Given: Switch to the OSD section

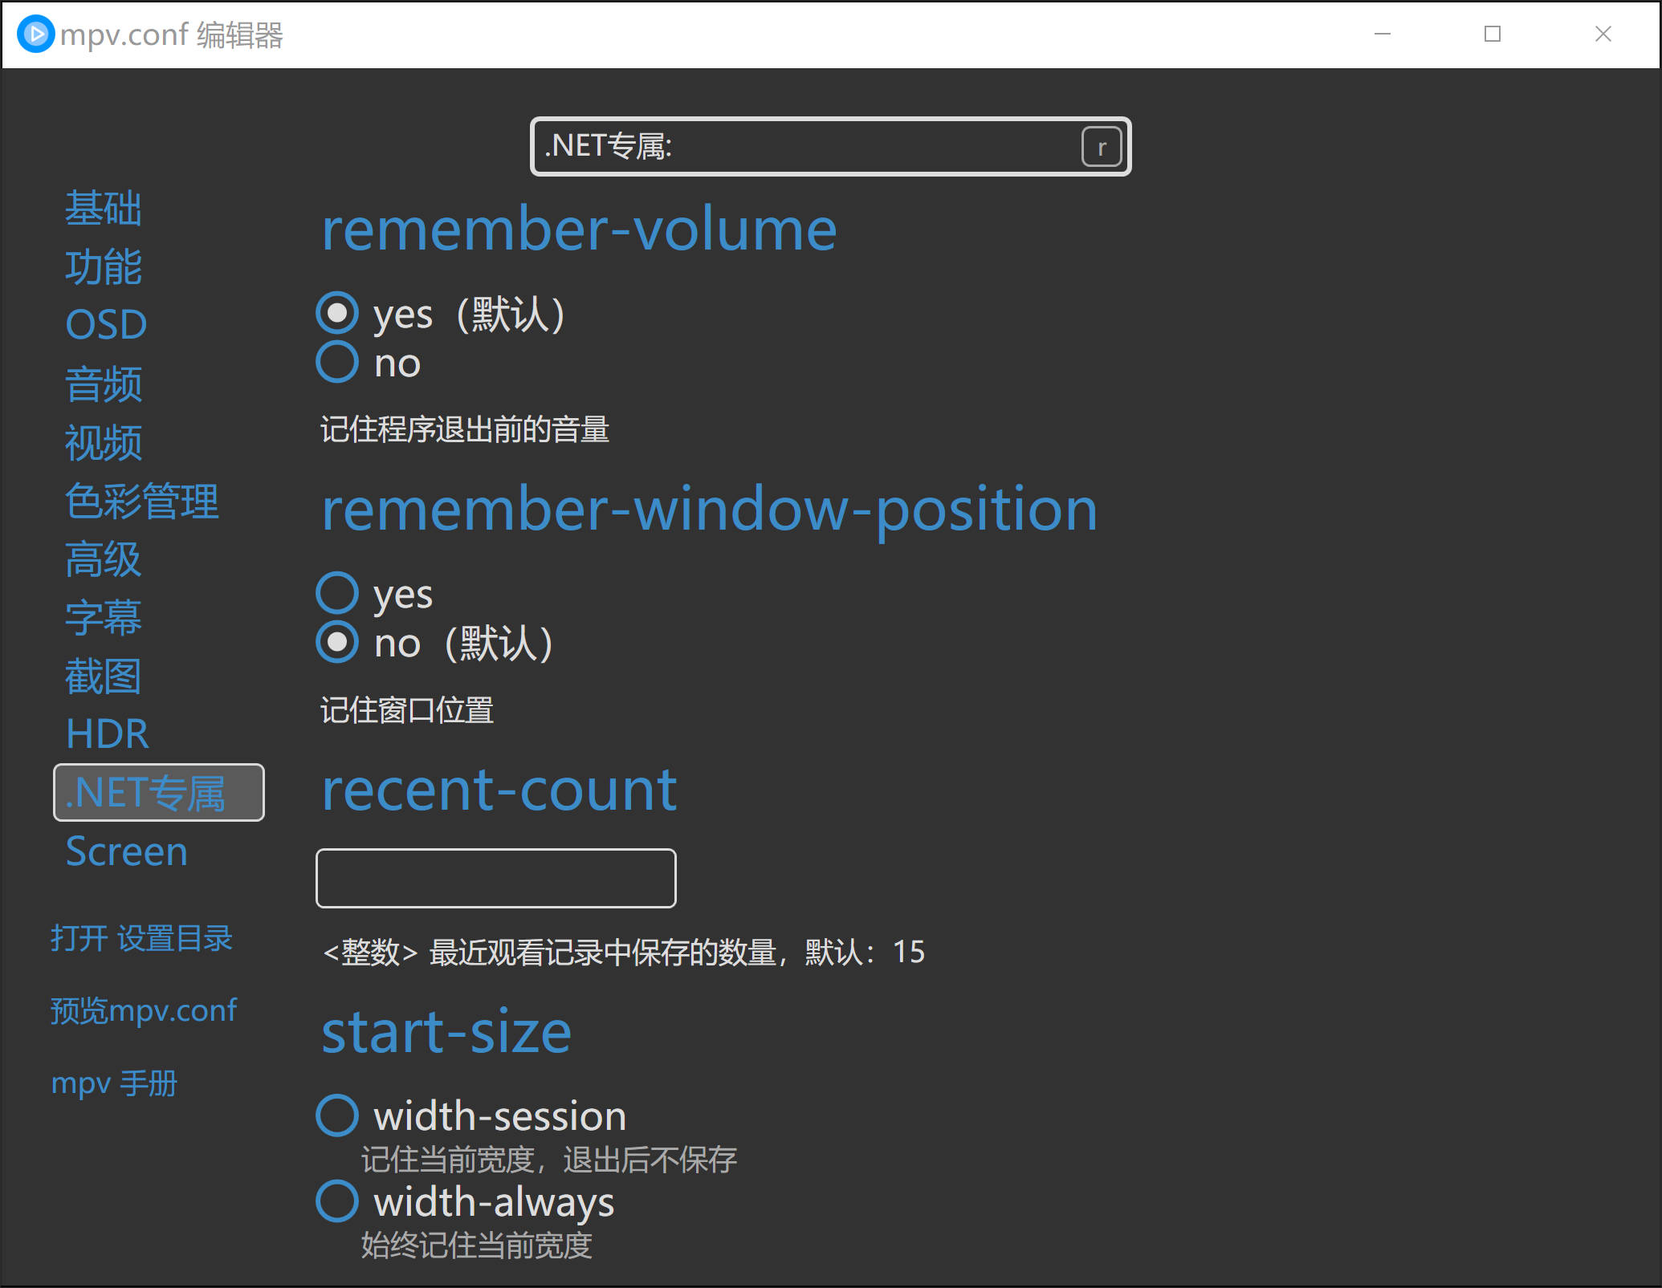Looking at the screenshot, I should point(105,324).
